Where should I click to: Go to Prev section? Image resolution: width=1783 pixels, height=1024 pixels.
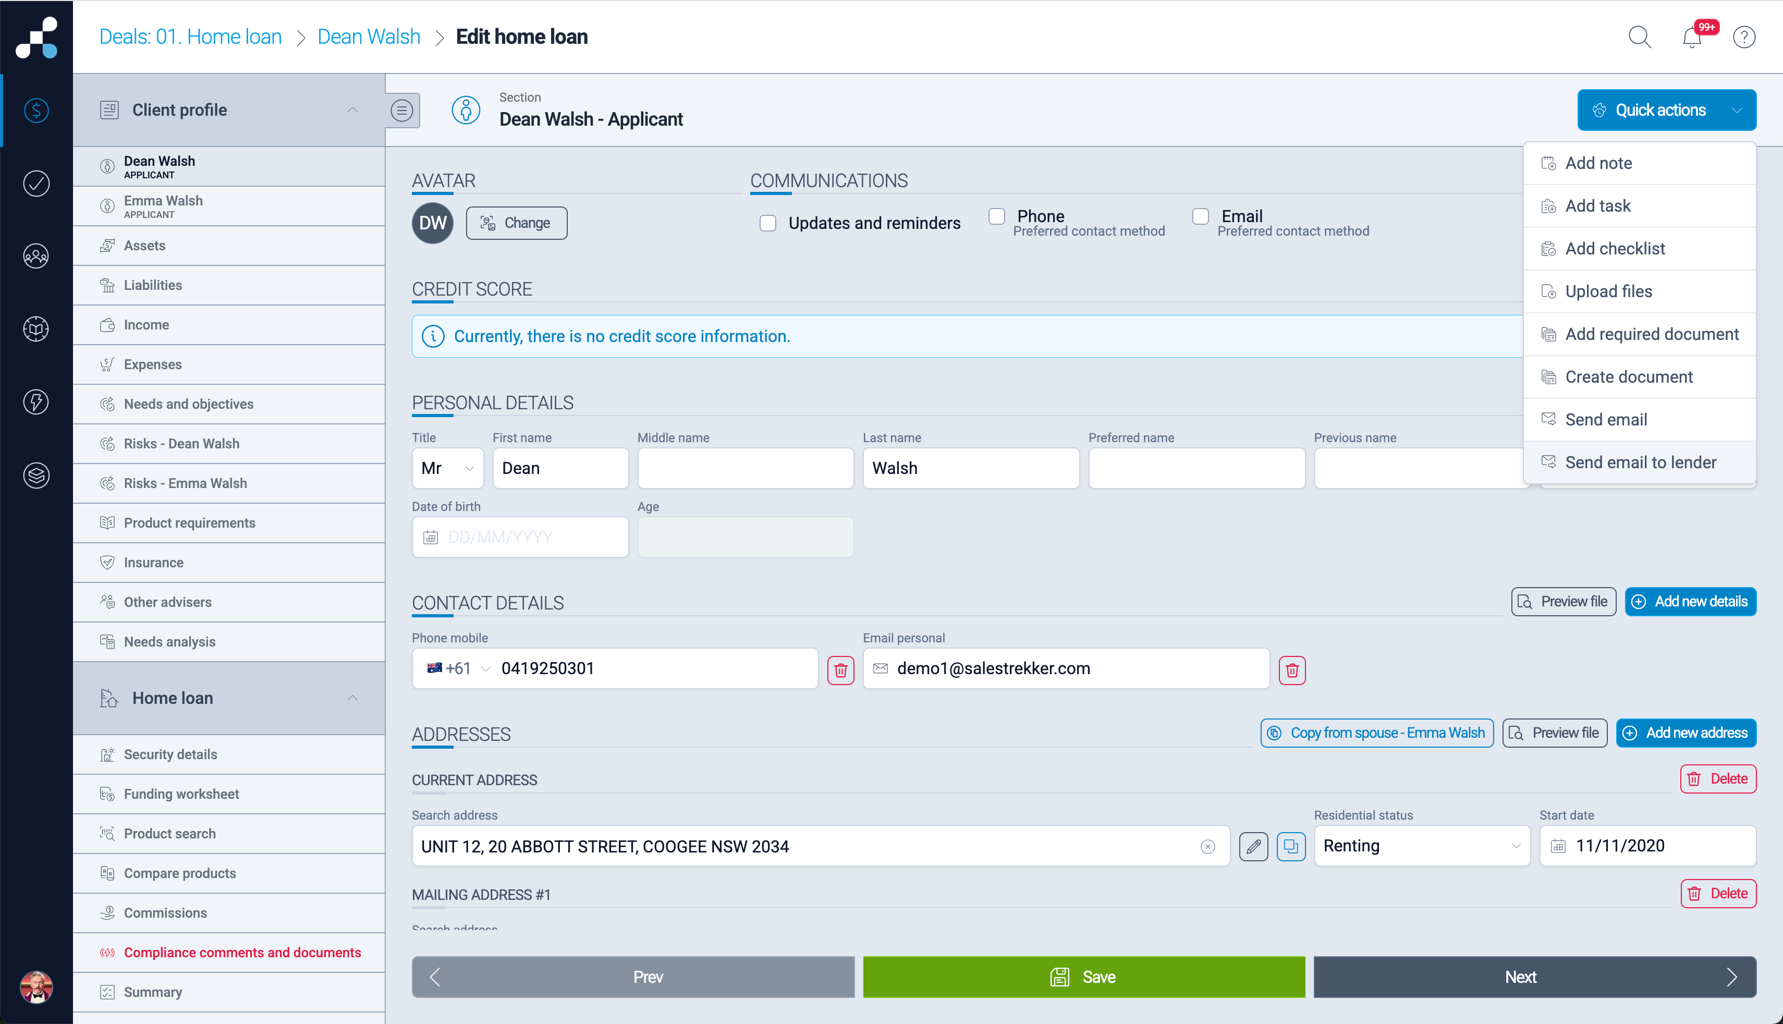pyautogui.click(x=633, y=977)
